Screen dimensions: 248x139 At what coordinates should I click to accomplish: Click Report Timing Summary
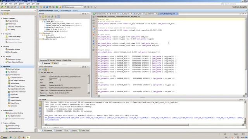tap(18, 86)
